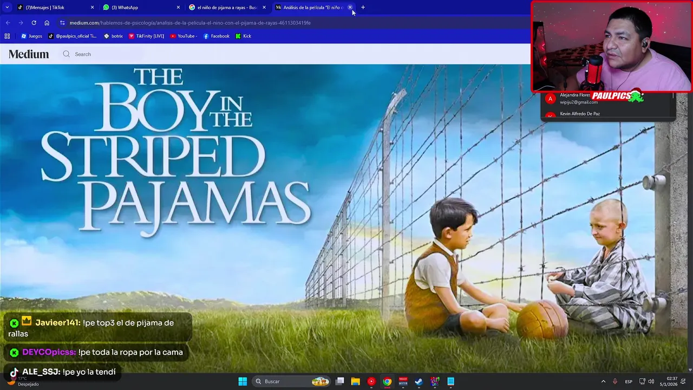The image size is (693, 390).
Task: Click DEYCOpicss's chat message
Action: pyautogui.click(x=96, y=352)
